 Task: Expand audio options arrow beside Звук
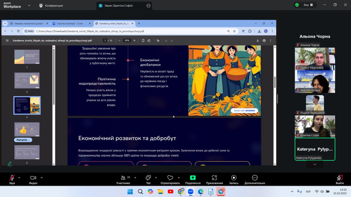[19, 178]
